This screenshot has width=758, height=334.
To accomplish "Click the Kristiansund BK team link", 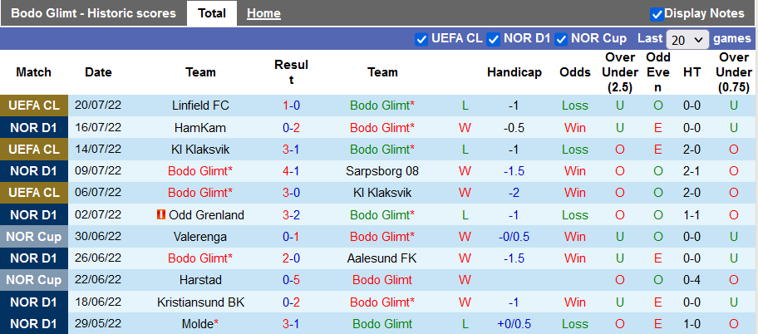I will [x=201, y=302].
